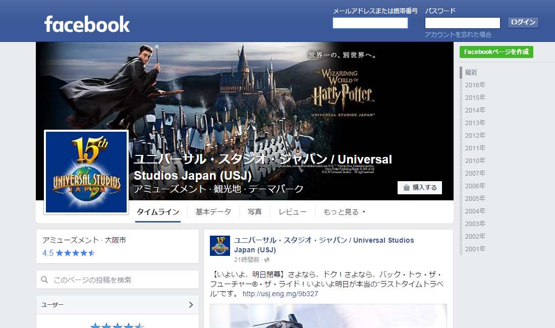
Task: Jump to 2007年 on the timeline
Action: coord(475,174)
